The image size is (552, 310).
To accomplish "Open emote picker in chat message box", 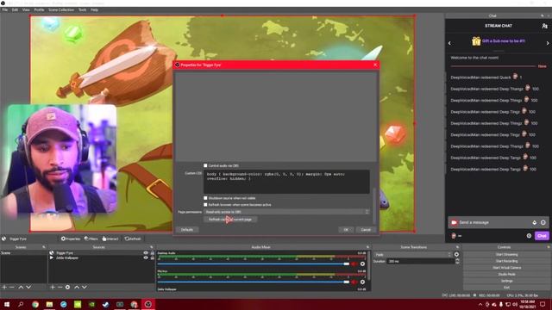I will [x=543, y=222].
